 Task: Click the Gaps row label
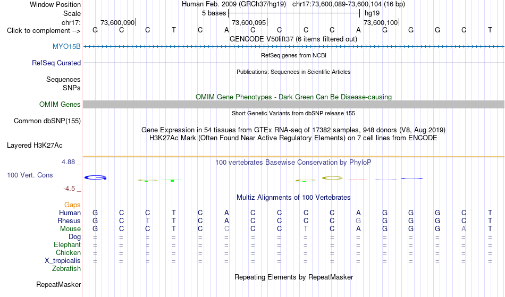coord(72,205)
